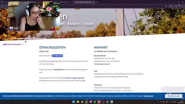Open File Explorer from the taskbar
The width and height of the screenshot is (185, 104).
pyautogui.click(x=78, y=102)
